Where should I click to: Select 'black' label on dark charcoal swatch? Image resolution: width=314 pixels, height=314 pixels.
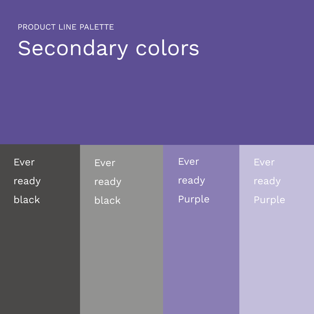coord(27,200)
